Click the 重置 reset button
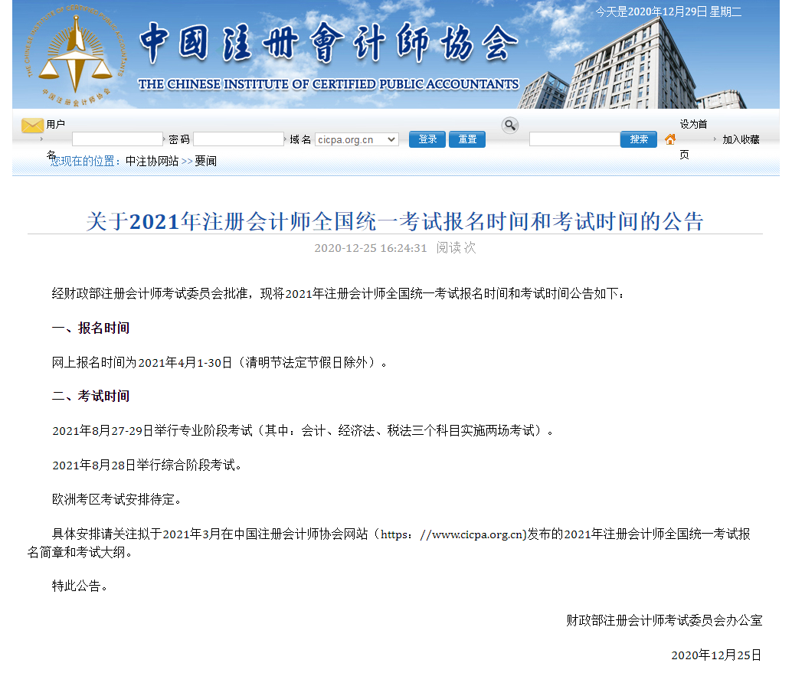Image resolution: width=792 pixels, height=686 pixels. click(466, 139)
